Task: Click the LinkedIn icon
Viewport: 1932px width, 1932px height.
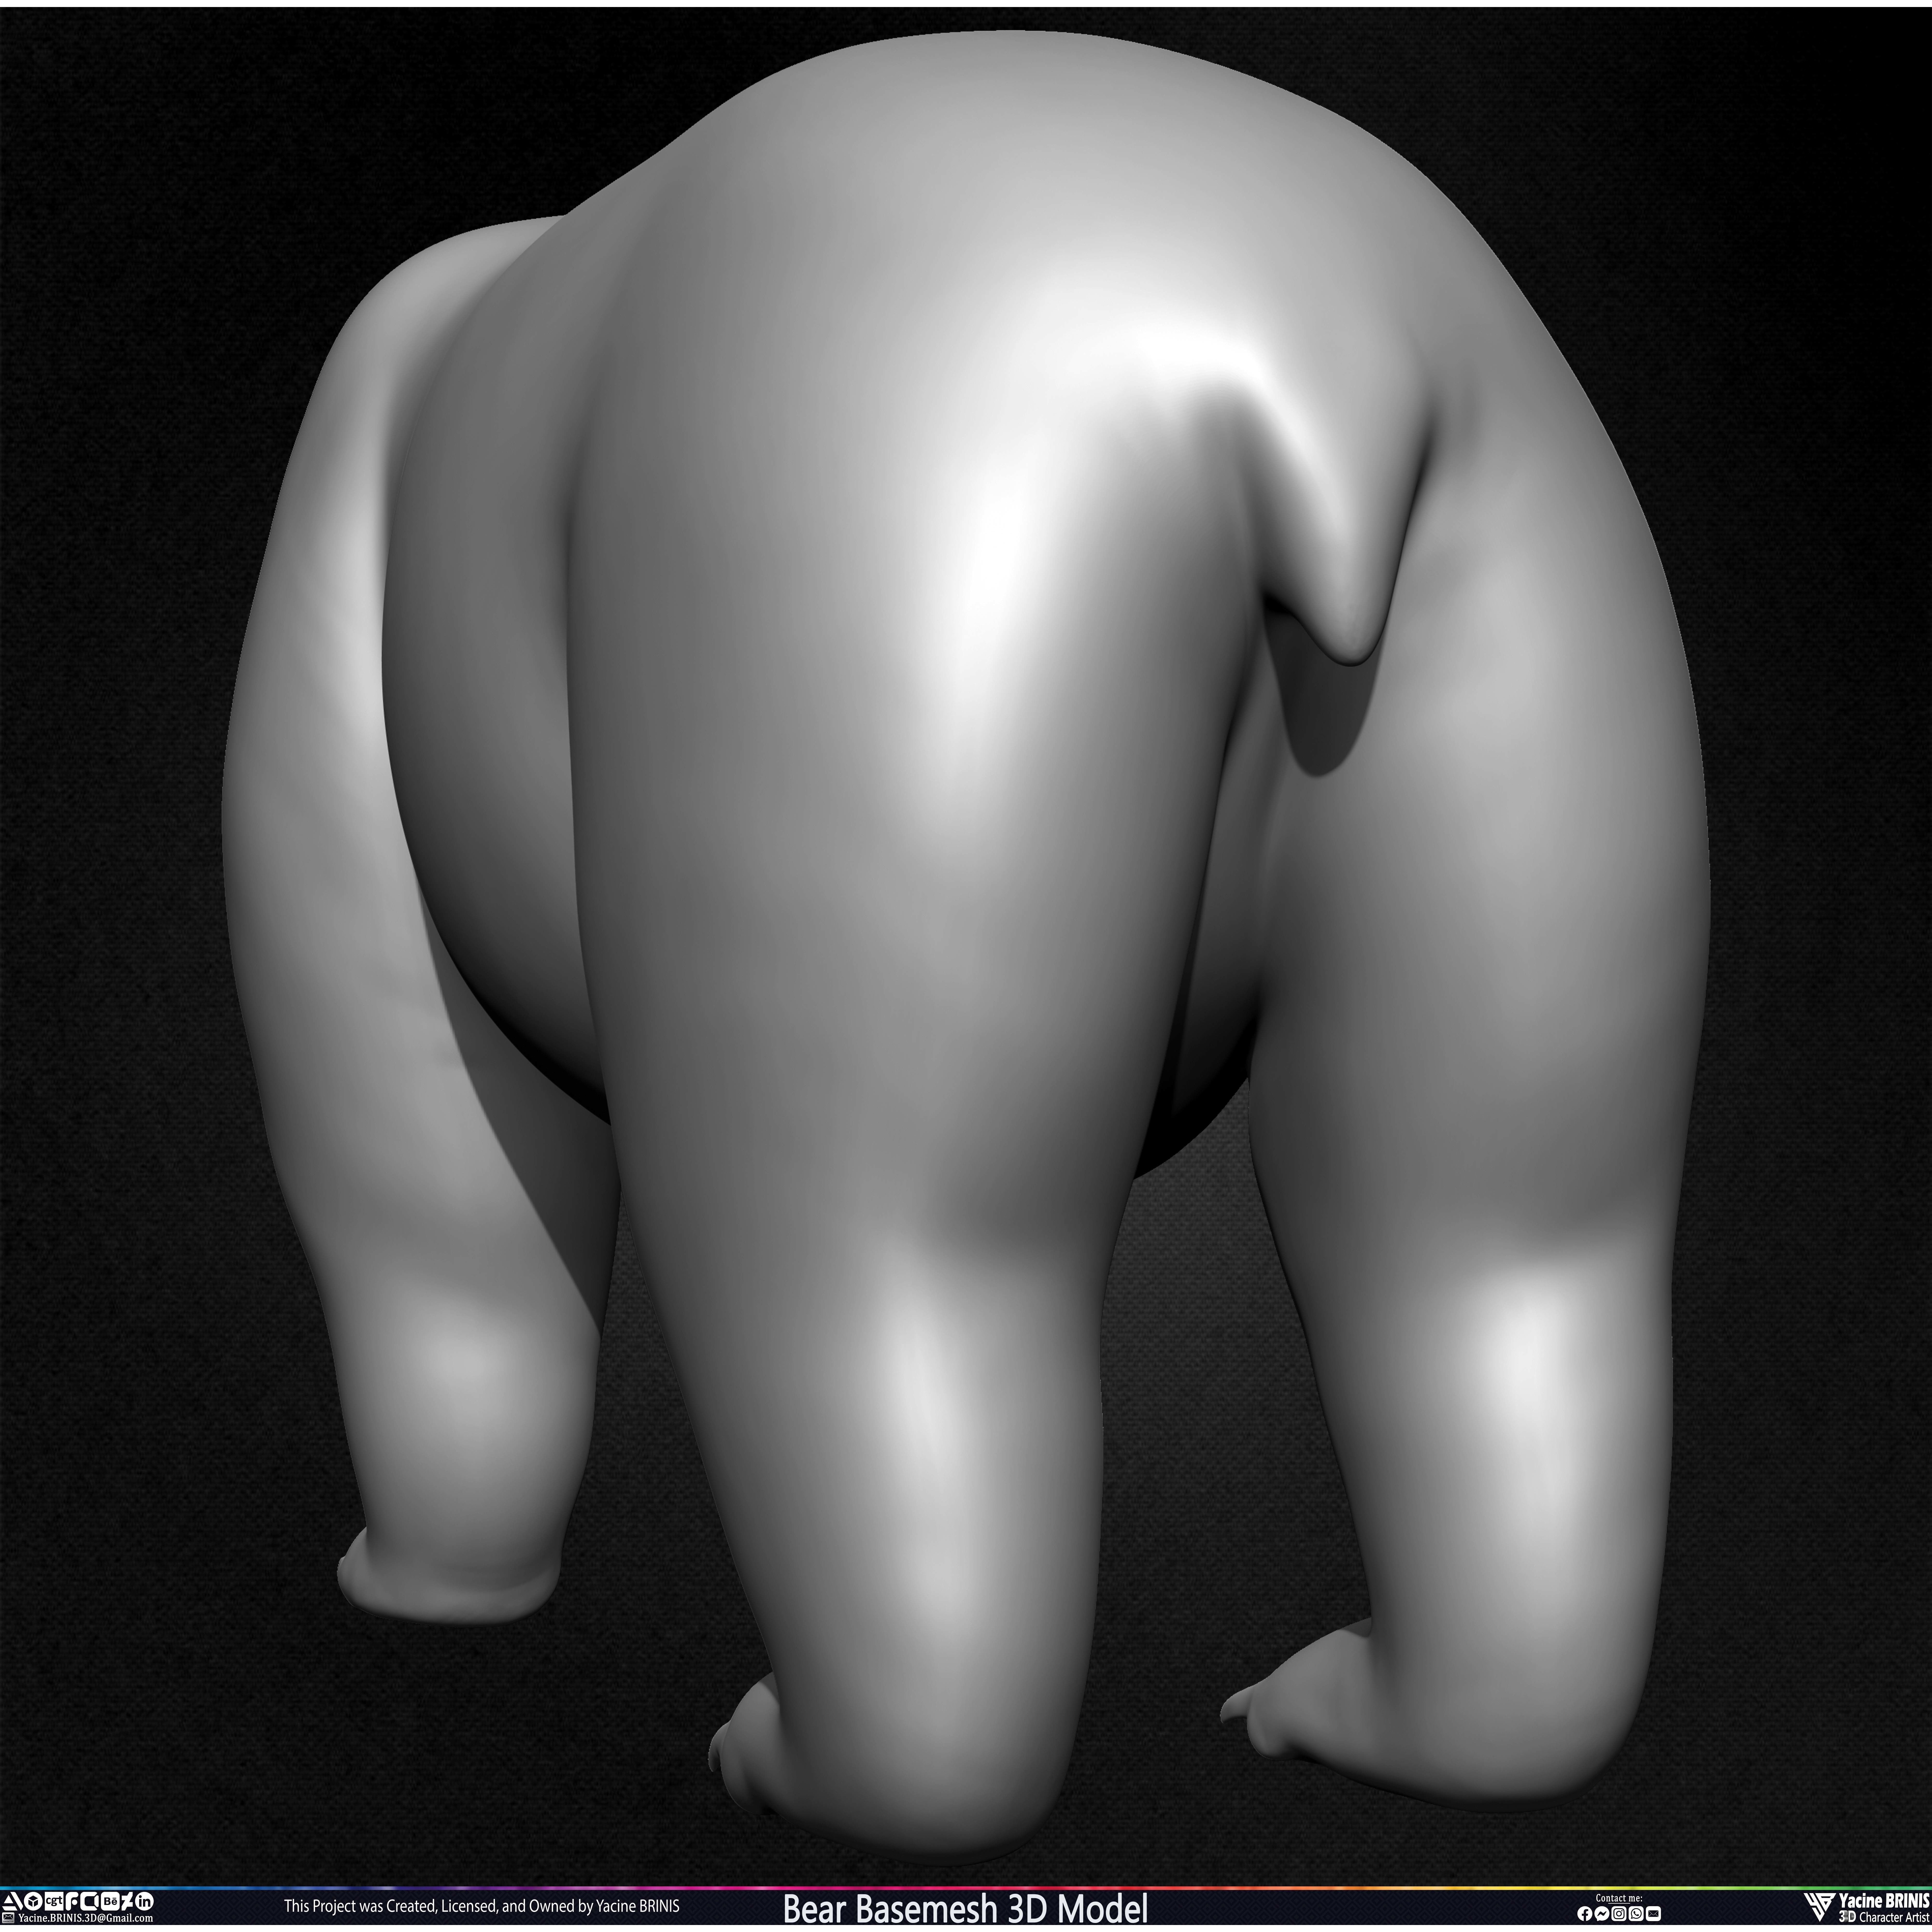Action: (x=144, y=1901)
